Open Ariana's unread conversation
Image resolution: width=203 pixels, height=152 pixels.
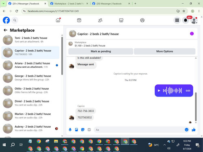(x=30, y=65)
